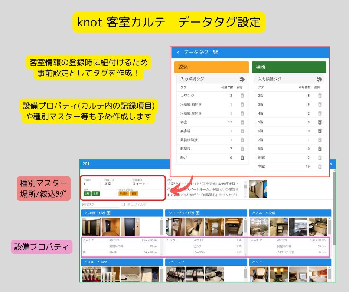Click the 客室 usage count 17

(230, 122)
